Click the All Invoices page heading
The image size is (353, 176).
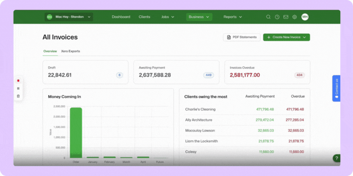click(x=60, y=37)
